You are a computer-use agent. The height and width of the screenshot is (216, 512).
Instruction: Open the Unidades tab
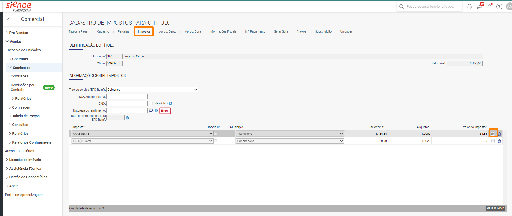pyautogui.click(x=346, y=32)
